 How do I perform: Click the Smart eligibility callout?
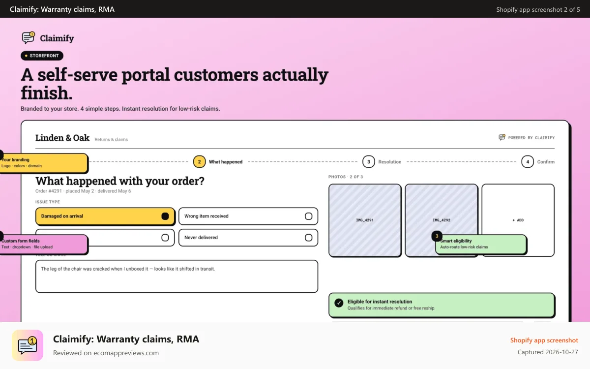[481, 244]
